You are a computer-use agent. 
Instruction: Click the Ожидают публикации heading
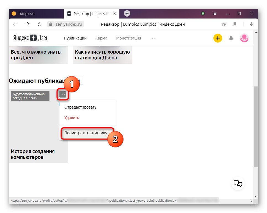point(37,81)
